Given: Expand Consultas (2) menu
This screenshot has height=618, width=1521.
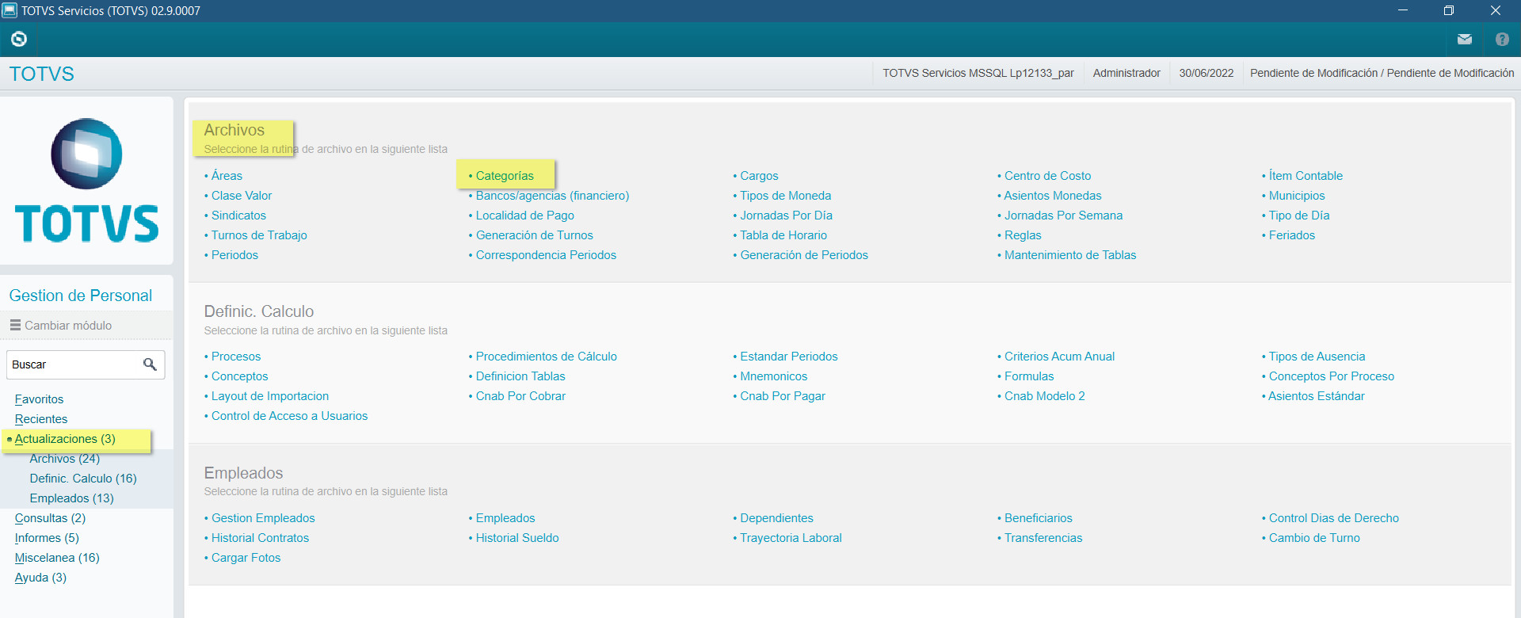Looking at the screenshot, I should (x=50, y=518).
